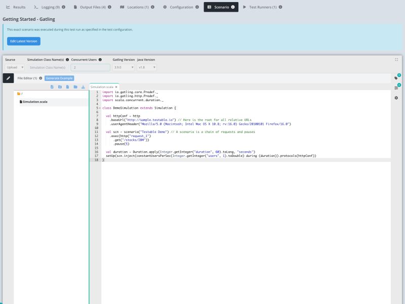Viewport: 405px width, 304px height.
Task: Switch to the Simulation.scala editor tab
Action: click(x=102, y=87)
